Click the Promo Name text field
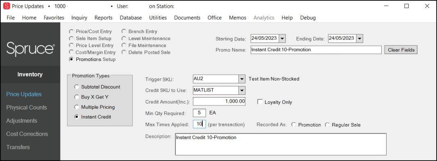This screenshot has height=161, width=437. click(x=316, y=50)
